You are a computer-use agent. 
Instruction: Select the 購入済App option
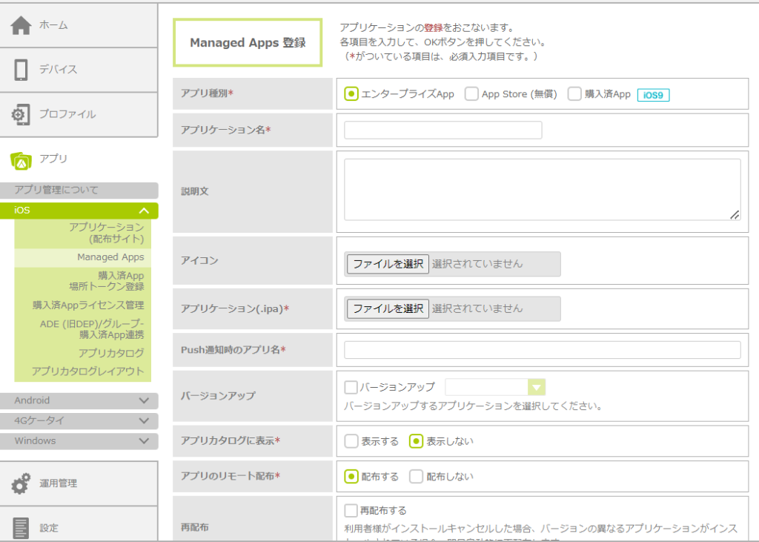tap(574, 94)
